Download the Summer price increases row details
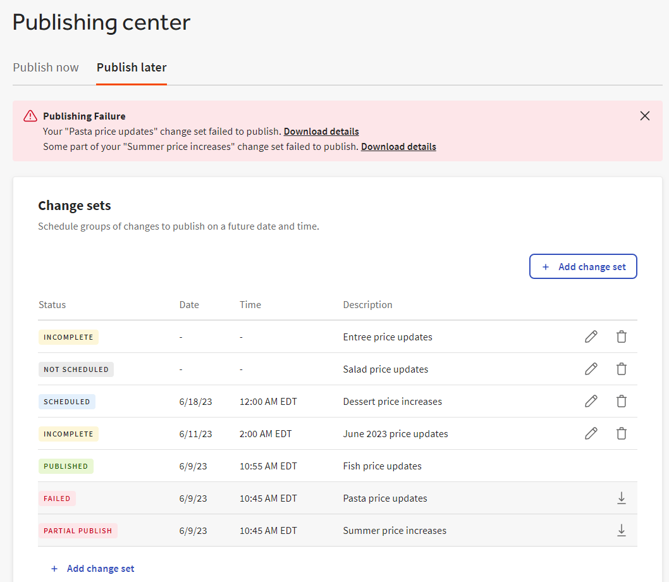The image size is (669, 582). (622, 531)
